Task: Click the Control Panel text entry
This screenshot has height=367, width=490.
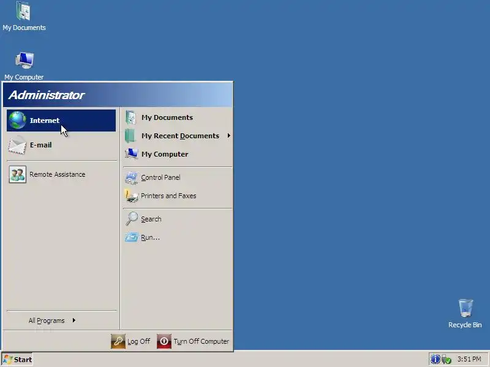Action: (x=160, y=177)
